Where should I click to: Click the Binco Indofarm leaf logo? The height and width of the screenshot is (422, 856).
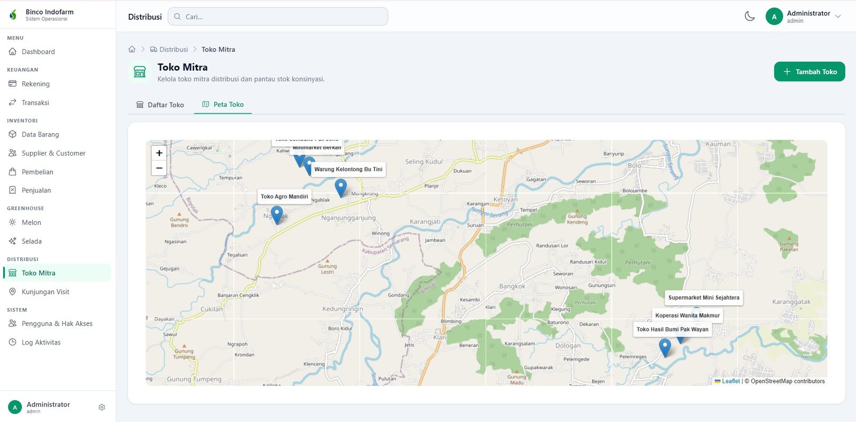point(13,14)
